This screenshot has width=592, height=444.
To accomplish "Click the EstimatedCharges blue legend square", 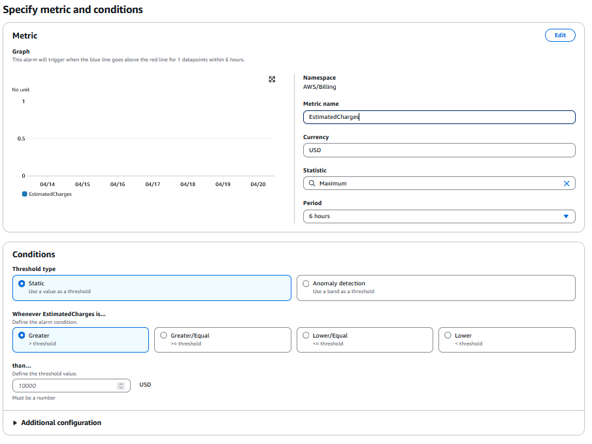I will pos(24,194).
